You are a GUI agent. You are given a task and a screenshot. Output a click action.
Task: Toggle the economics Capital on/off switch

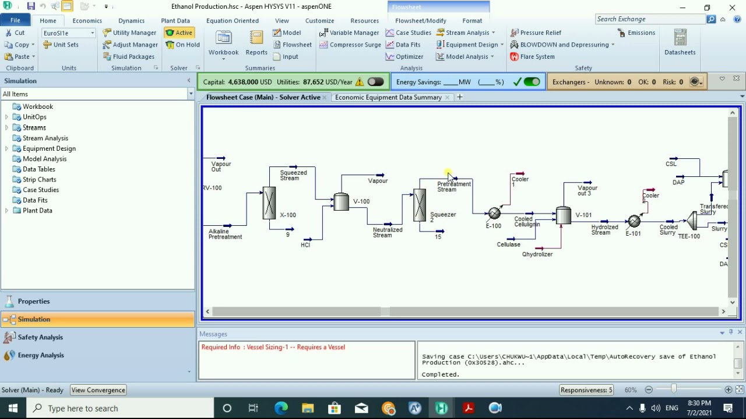[x=376, y=82]
